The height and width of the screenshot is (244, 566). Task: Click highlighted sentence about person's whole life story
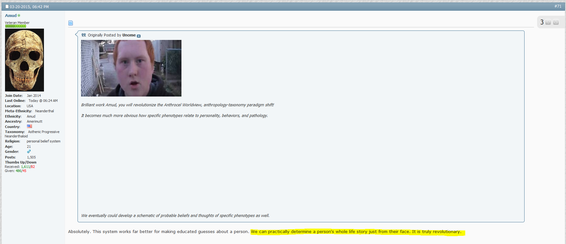click(356, 232)
